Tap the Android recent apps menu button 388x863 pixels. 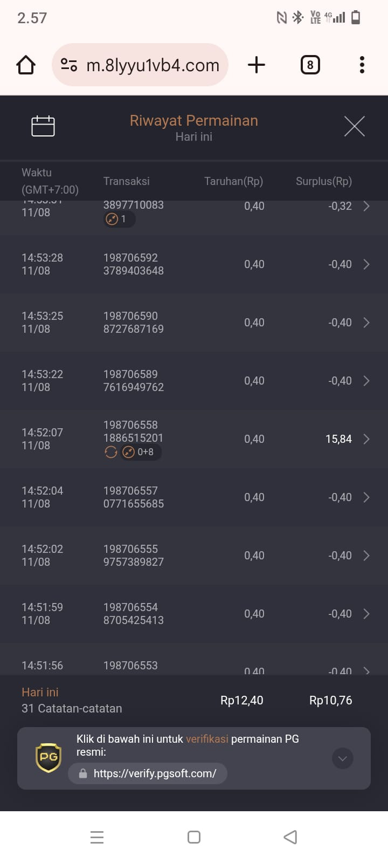coord(97,837)
